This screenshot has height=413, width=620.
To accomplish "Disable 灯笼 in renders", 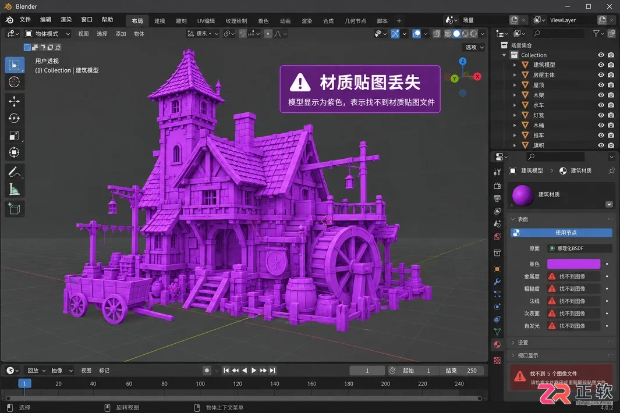I will [611, 115].
